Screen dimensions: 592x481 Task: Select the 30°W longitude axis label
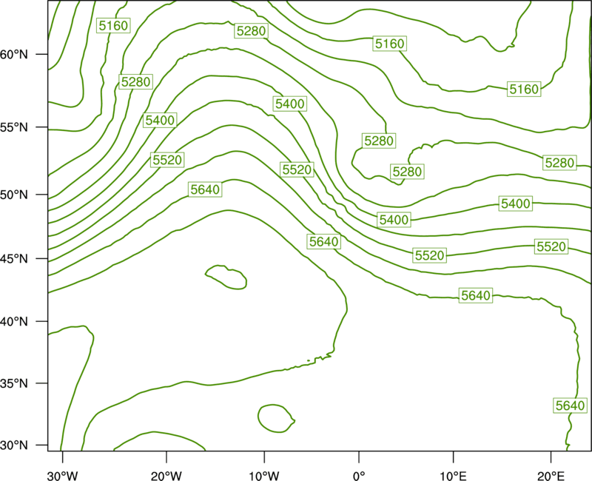point(63,476)
